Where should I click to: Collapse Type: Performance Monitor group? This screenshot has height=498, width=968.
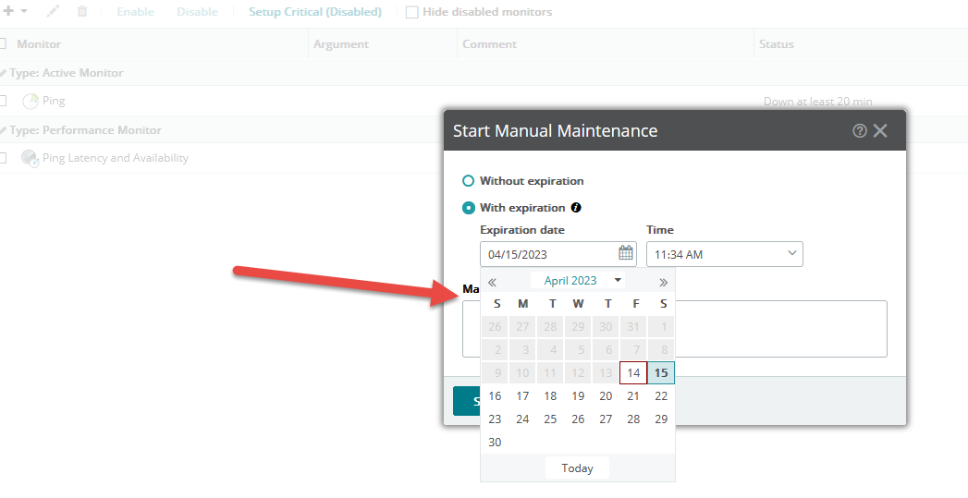coord(3,130)
